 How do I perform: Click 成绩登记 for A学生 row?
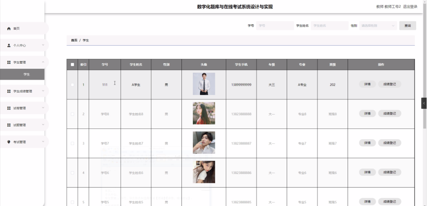[389, 84]
